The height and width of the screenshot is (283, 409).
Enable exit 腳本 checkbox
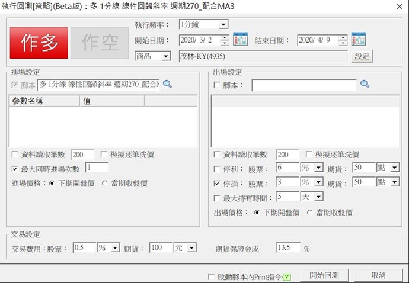tap(216, 85)
